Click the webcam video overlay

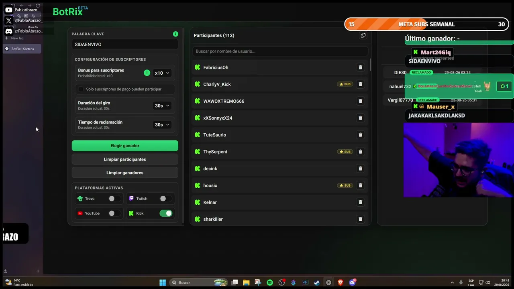click(459, 160)
